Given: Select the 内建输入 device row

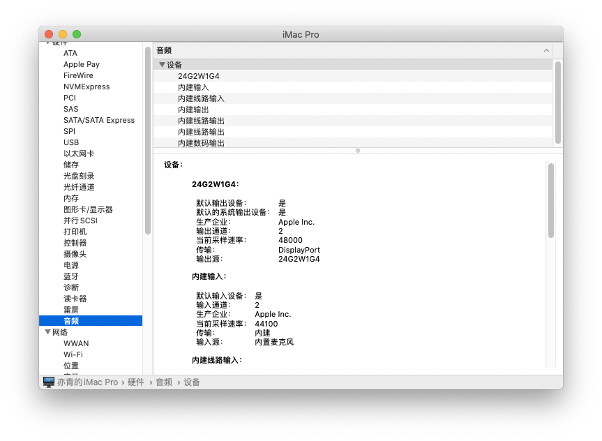Looking at the screenshot, I should pyautogui.click(x=353, y=87).
